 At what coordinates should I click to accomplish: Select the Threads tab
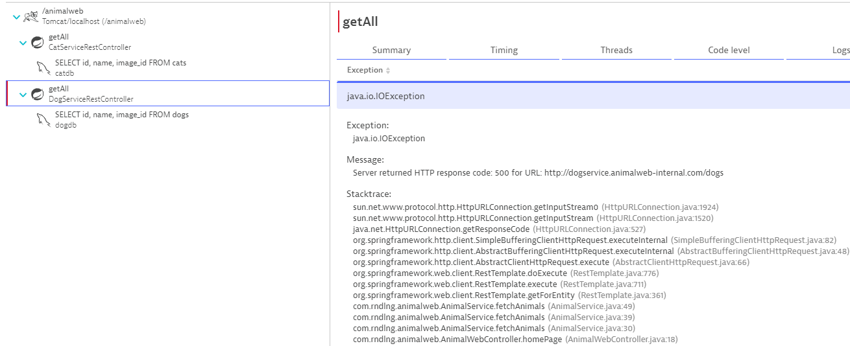[616, 50]
